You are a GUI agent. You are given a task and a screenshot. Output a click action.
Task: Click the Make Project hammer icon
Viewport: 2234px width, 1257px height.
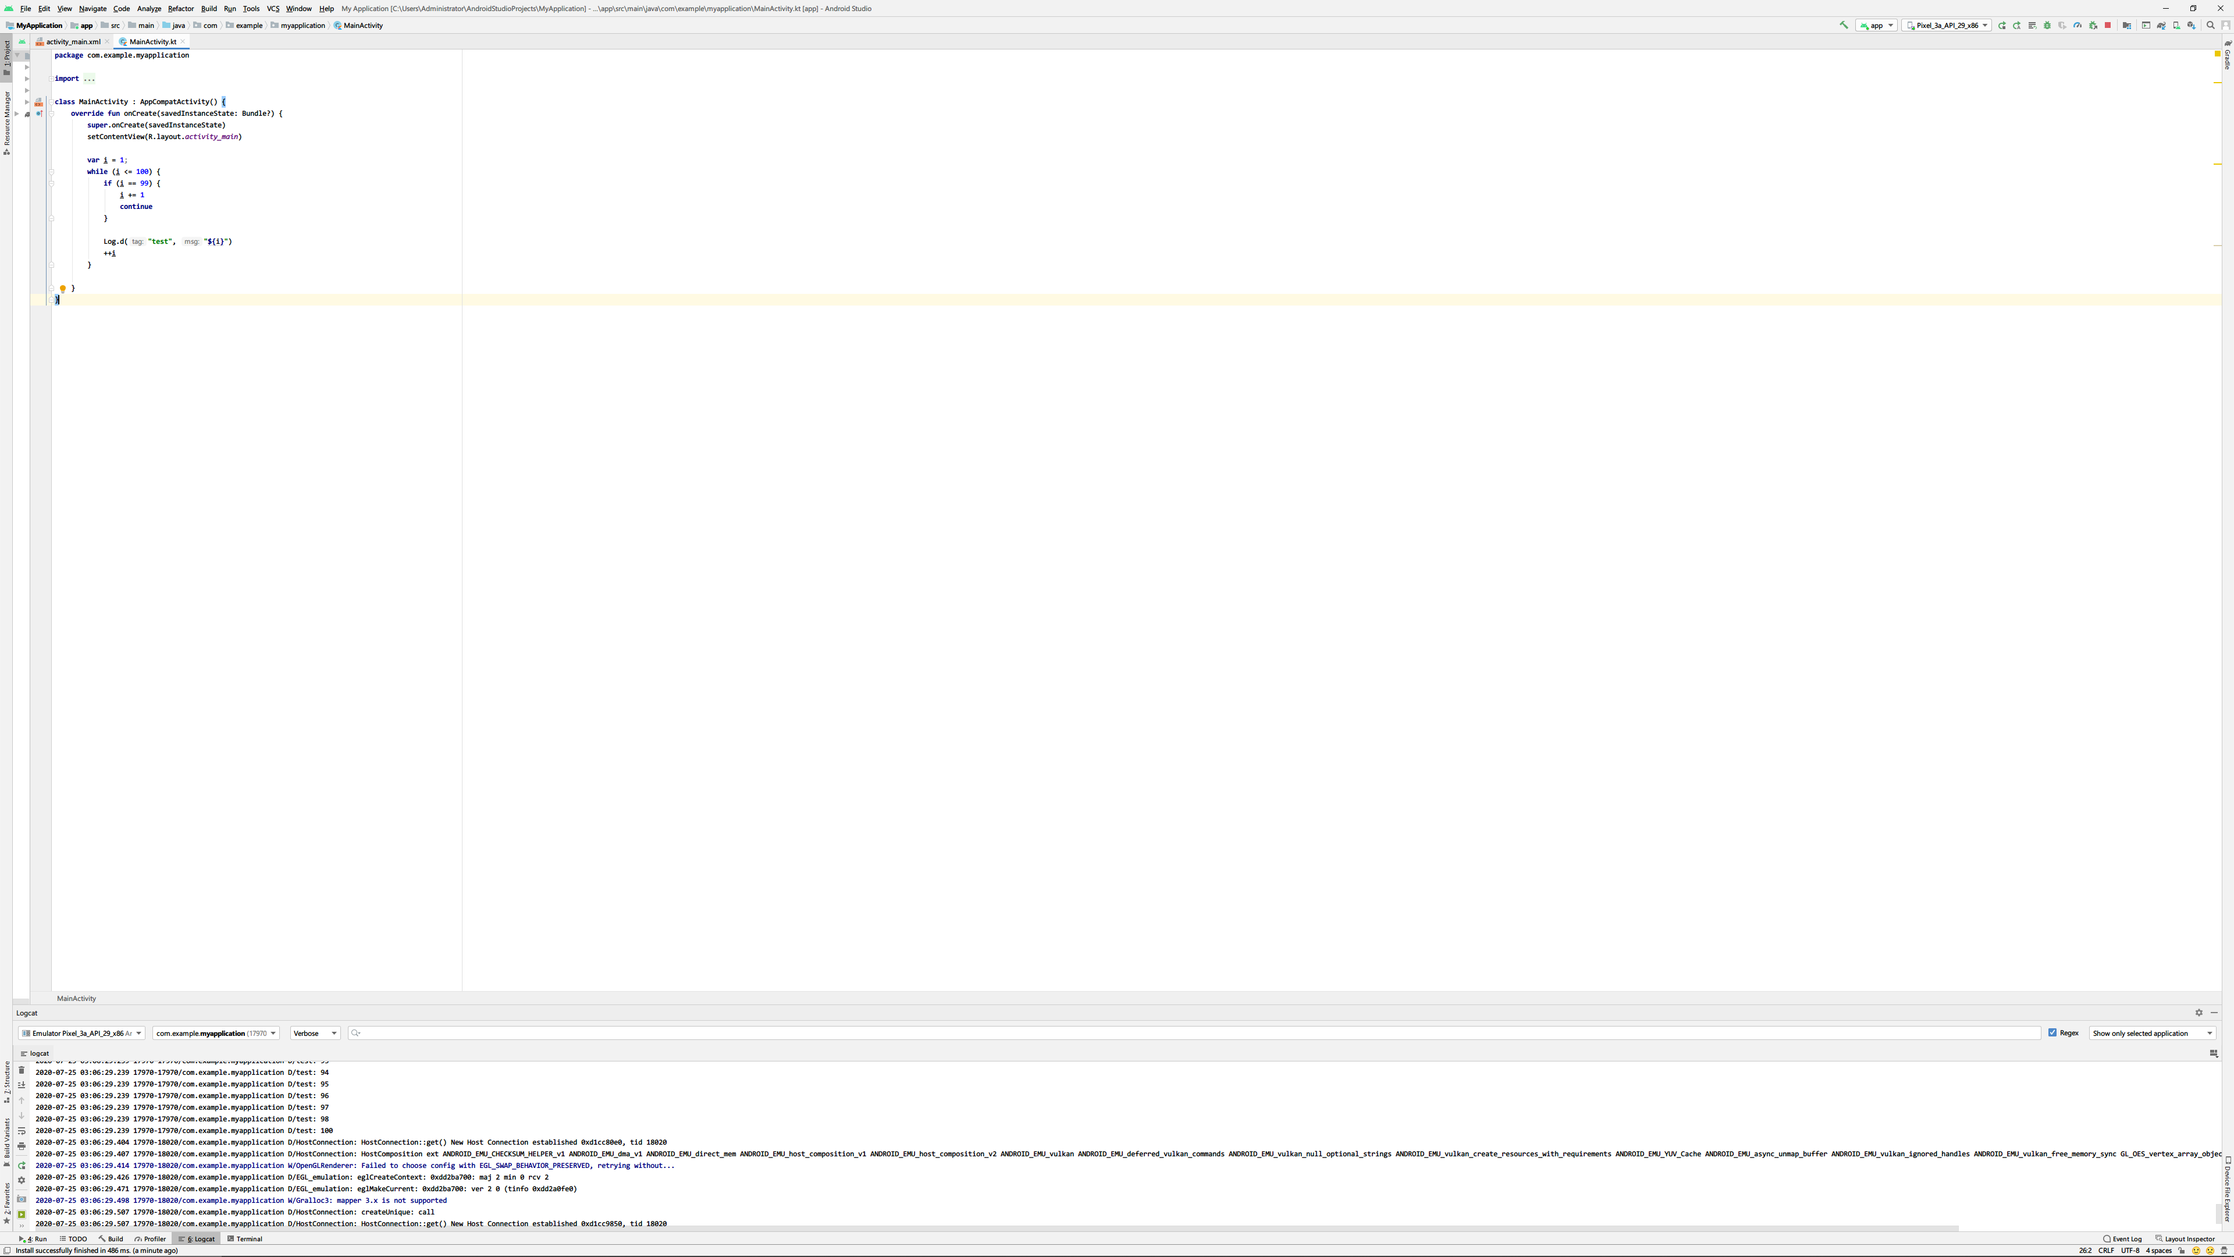coord(1844,25)
